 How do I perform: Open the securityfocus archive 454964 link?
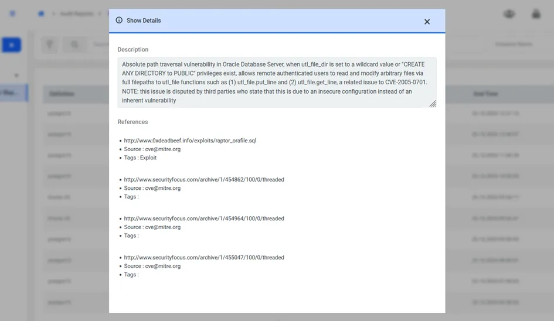coord(203,218)
